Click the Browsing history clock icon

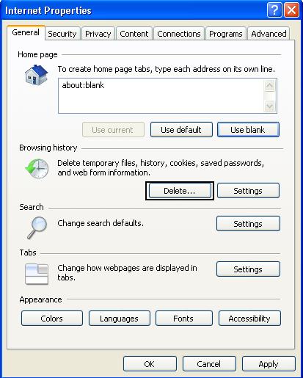pyautogui.click(x=37, y=168)
